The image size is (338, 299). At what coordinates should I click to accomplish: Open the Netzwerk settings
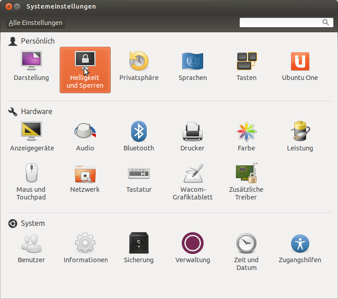pyautogui.click(x=85, y=178)
